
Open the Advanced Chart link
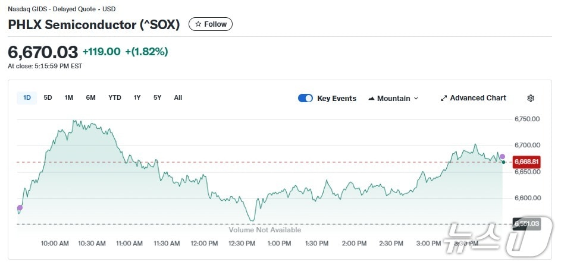[x=478, y=98]
